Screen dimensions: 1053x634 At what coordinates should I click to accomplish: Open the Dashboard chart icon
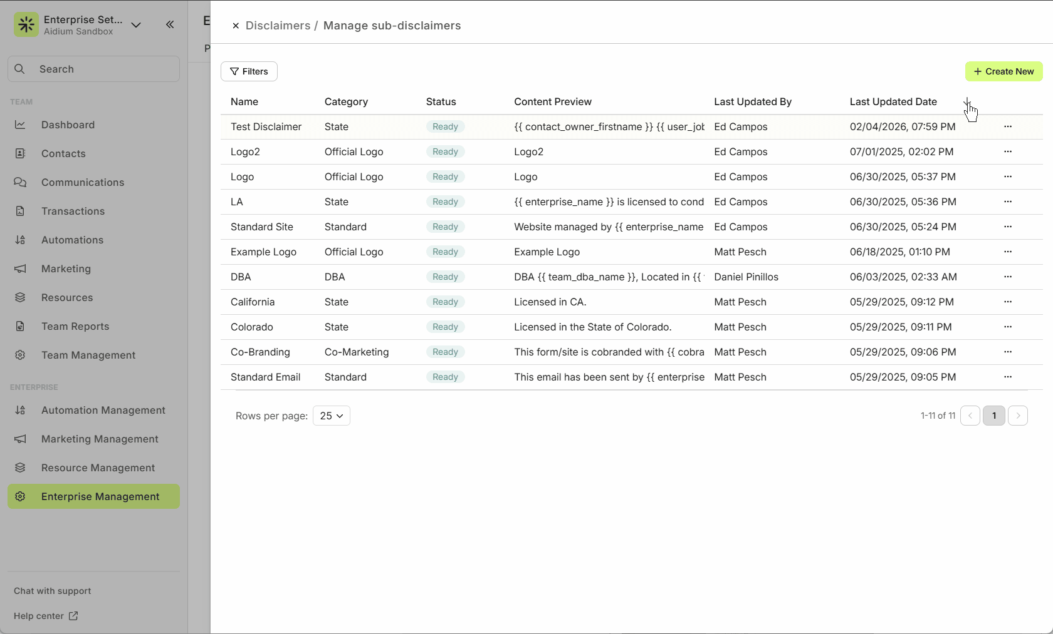(20, 125)
